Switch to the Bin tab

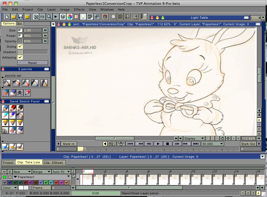(x=20, y=24)
